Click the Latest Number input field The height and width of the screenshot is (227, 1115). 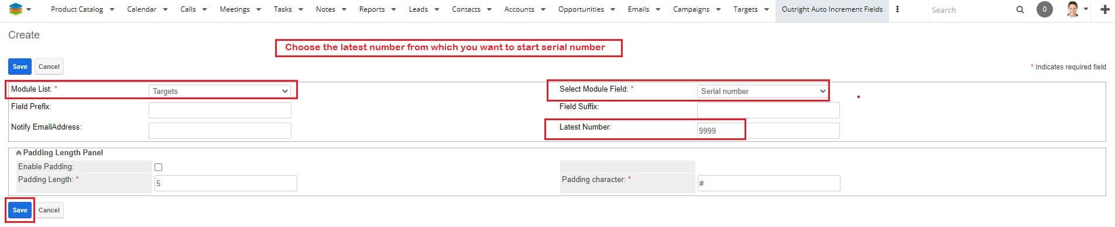click(x=768, y=131)
